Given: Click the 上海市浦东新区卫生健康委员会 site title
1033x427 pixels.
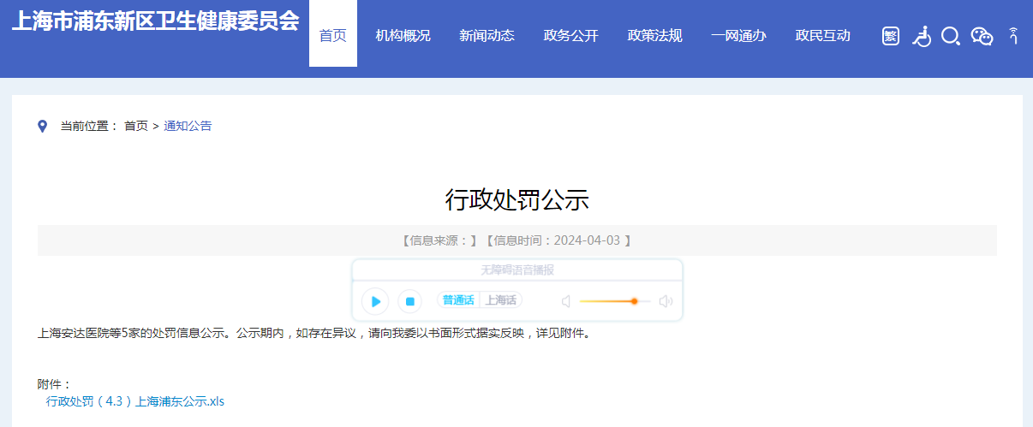Looking at the screenshot, I should [155, 22].
